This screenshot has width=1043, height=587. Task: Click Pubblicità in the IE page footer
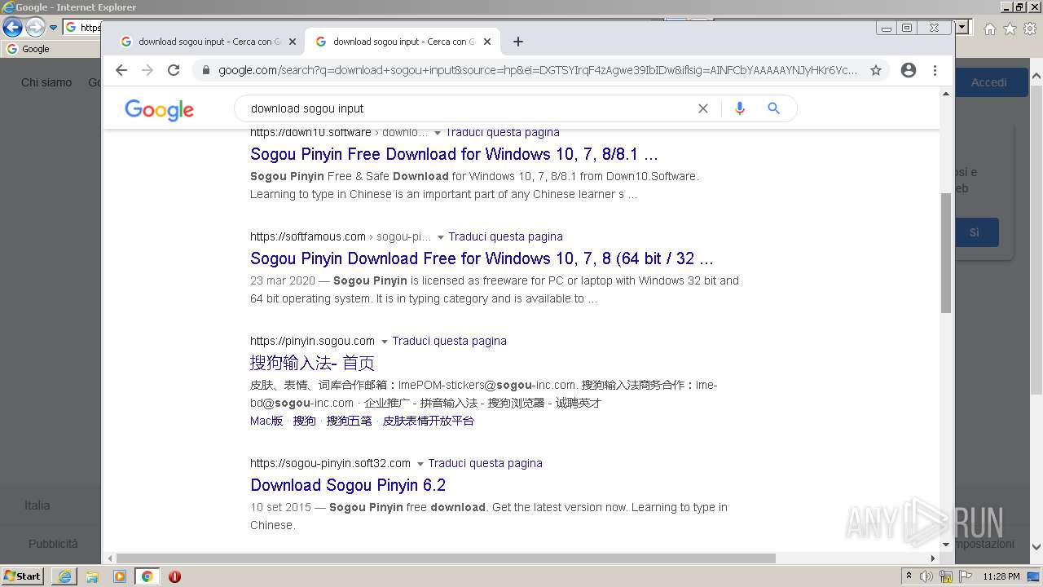coord(53,544)
